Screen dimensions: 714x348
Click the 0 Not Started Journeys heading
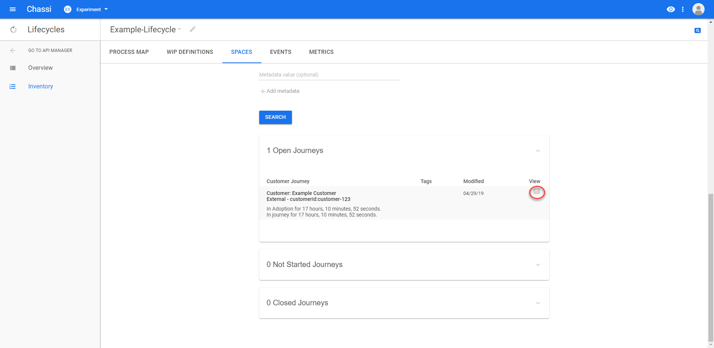(x=305, y=264)
